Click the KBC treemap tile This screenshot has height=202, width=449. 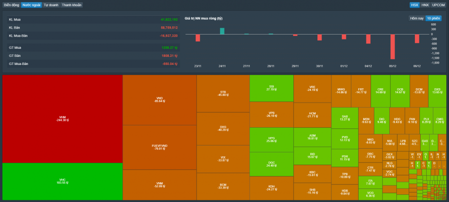tap(313, 174)
